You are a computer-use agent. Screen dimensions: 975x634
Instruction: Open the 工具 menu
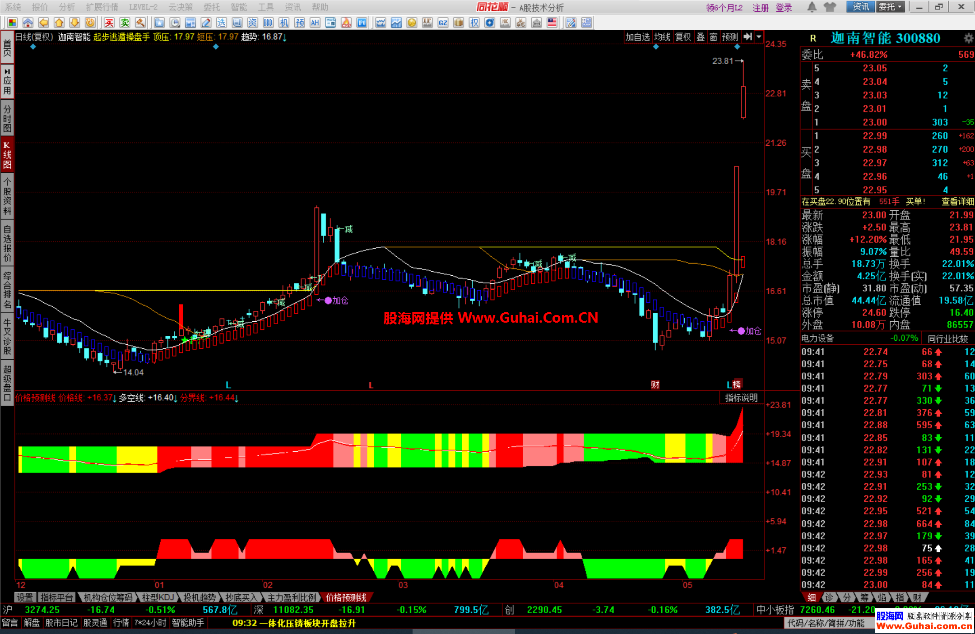pyautogui.click(x=266, y=7)
